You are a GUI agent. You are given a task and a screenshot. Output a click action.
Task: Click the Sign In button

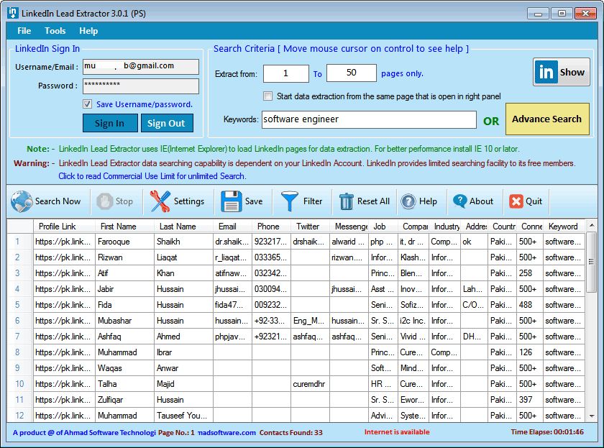click(x=109, y=123)
